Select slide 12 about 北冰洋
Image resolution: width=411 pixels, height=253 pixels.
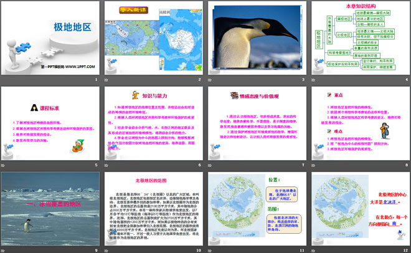click(x=361, y=209)
